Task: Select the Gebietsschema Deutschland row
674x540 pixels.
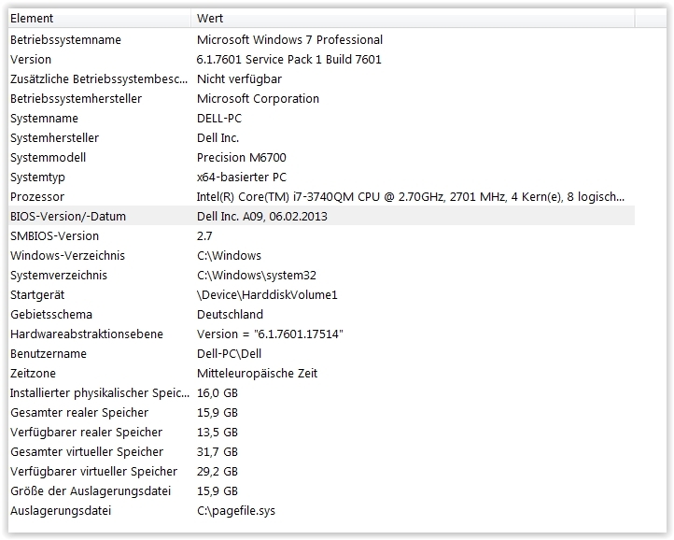Action: [321, 315]
